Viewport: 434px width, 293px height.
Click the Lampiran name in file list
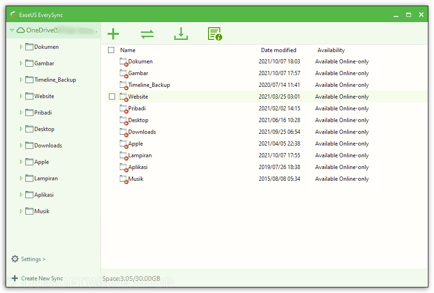tap(140, 155)
